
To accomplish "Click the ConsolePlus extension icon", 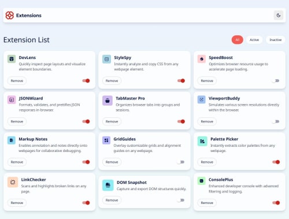I will (x=202, y=181).
